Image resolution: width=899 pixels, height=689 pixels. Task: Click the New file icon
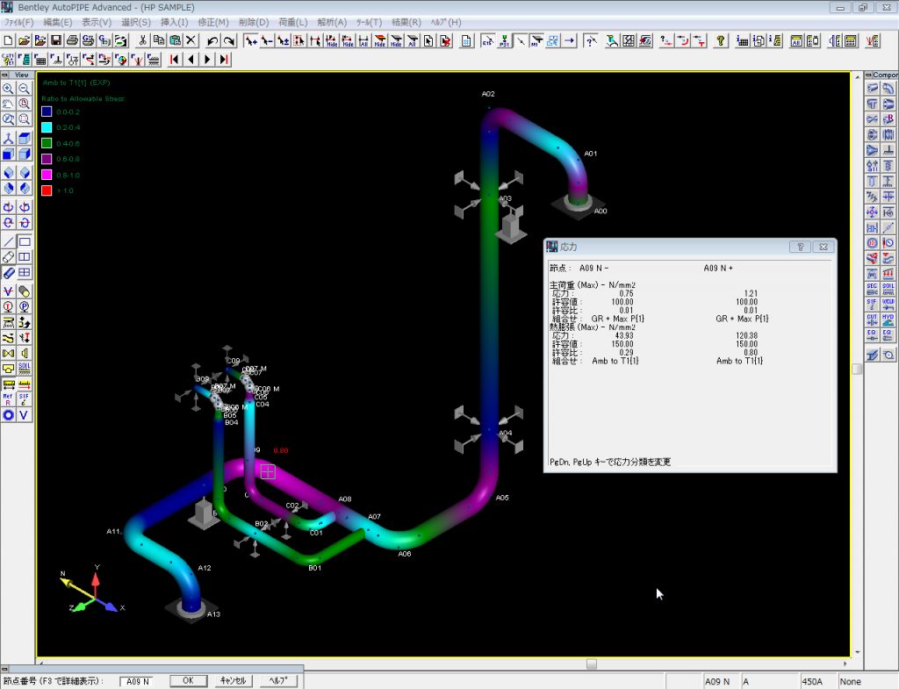coord(9,40)
